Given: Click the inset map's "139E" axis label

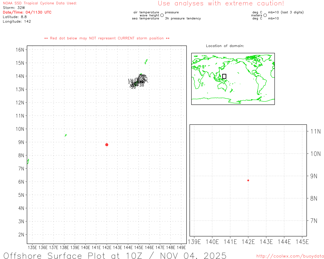Looking at the screenshot, I should point(194,242).
